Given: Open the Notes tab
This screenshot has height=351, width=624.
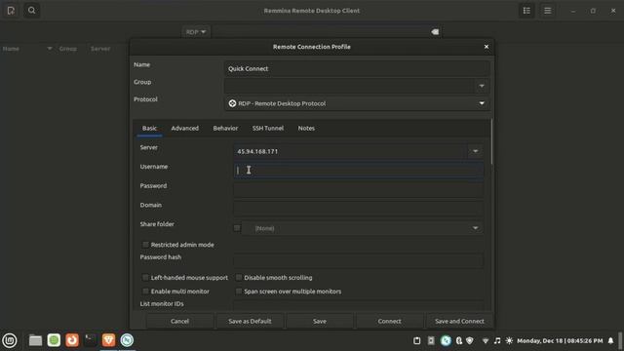Looking at the screenshot, I should (306, 128).
